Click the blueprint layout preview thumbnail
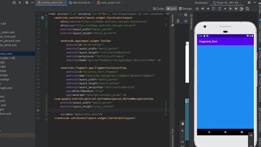 tap(187, 119)
